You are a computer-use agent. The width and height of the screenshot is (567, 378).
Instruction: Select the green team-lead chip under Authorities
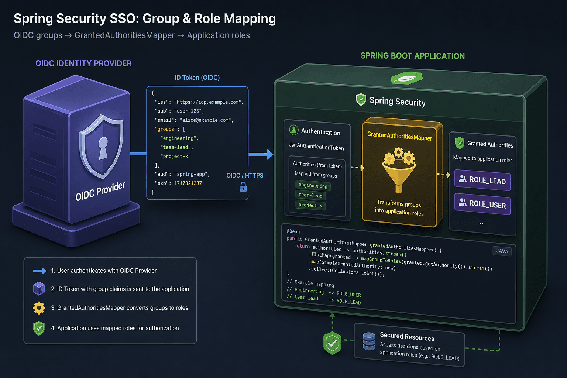(310, 195)
